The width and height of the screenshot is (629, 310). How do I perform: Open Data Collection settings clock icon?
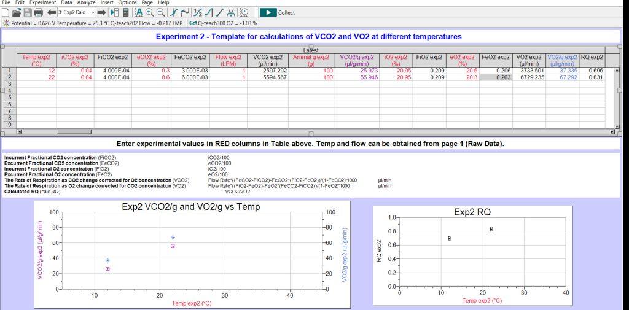point(243,12)
